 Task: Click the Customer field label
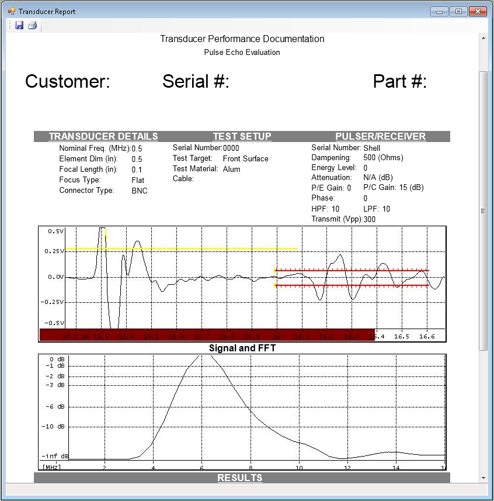click(67, 81)
